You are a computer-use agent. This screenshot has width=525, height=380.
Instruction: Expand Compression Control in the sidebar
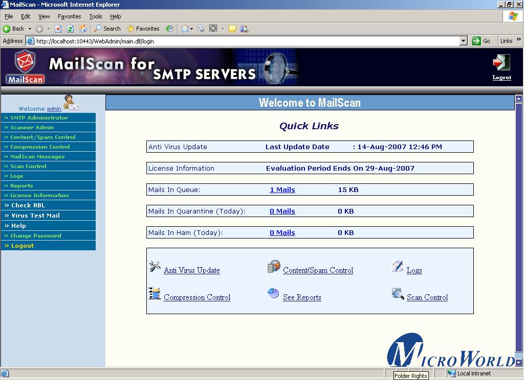click(49, 147)
